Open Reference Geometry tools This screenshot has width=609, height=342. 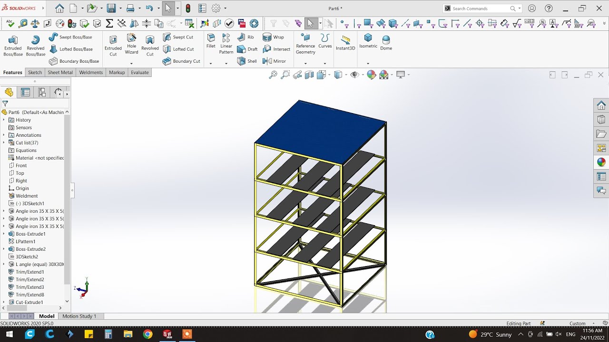pyautogui.click(x=305, y=44)
